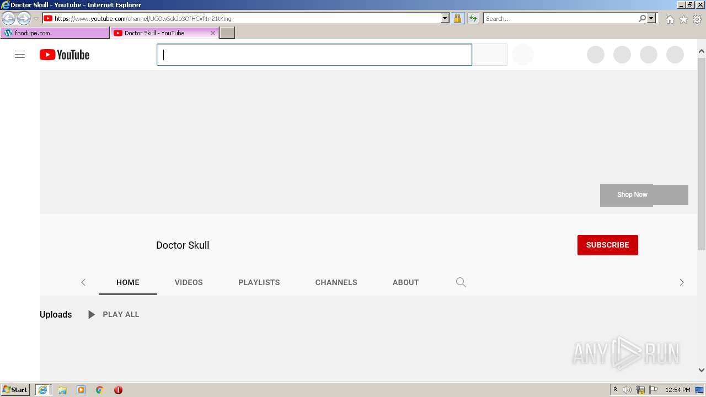Click the security lock icon in address bar
706x397 pixels.
tap(457, 18)
